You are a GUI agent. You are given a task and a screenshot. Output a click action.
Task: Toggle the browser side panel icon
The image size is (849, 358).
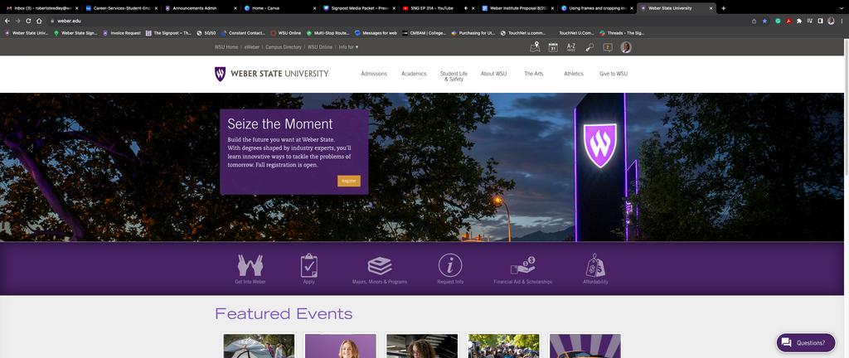(820, 21)
